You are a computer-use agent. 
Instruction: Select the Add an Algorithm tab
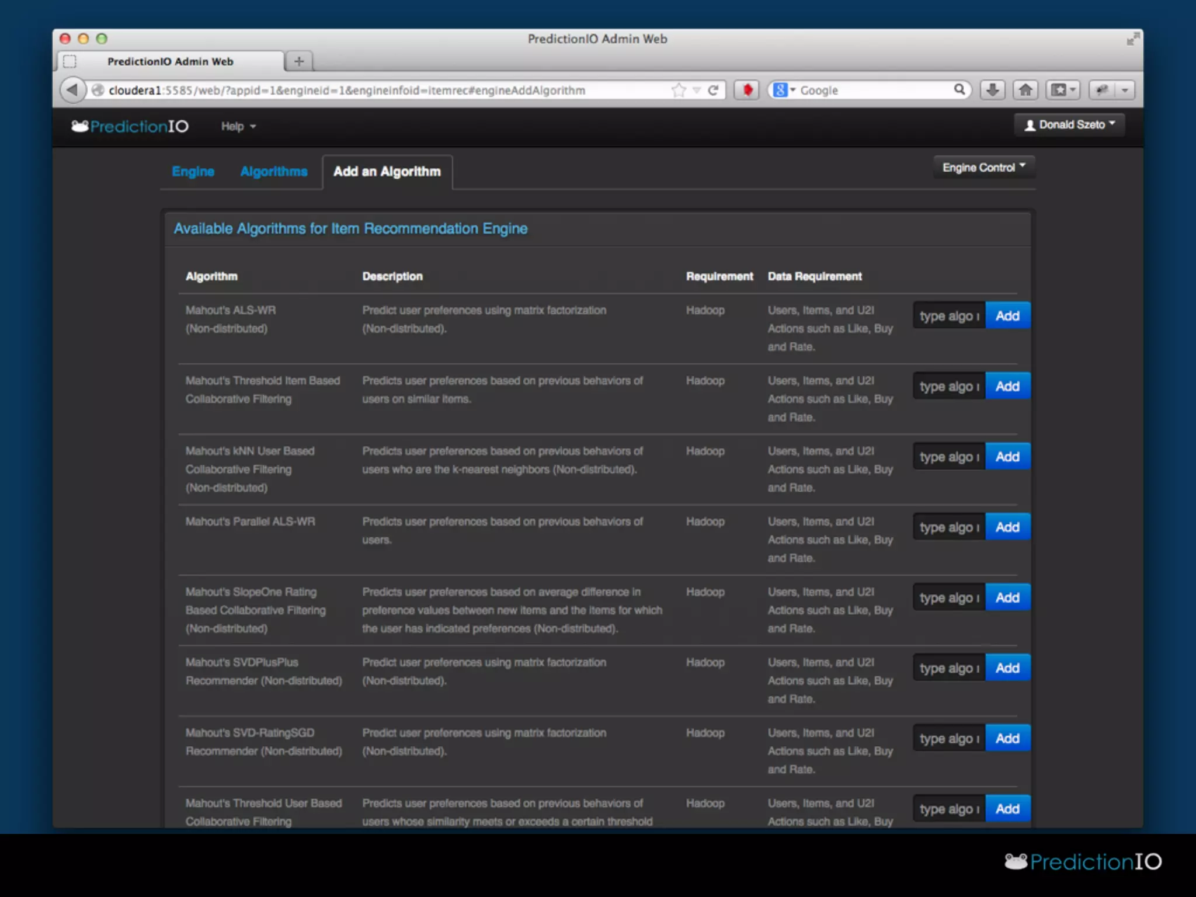click(387, 172)
